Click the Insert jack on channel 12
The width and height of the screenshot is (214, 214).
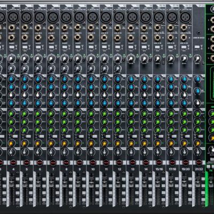tap(117, 38)
